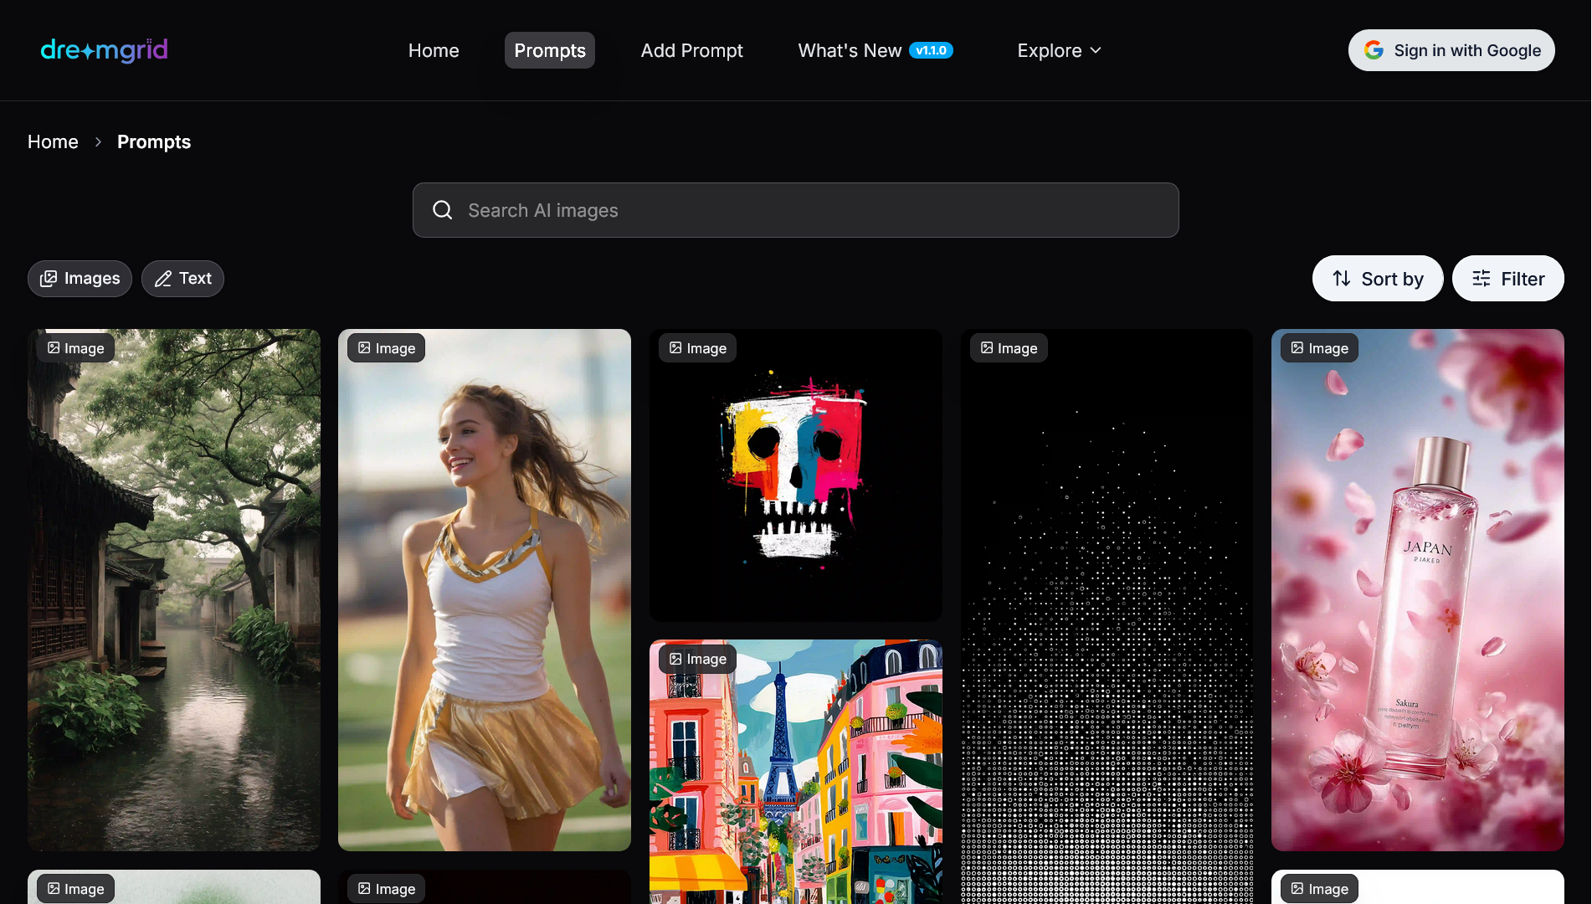Click Sign in with Google
Image resolution: width=1592 pixels, height=904 pixels.
[1451, 50]
